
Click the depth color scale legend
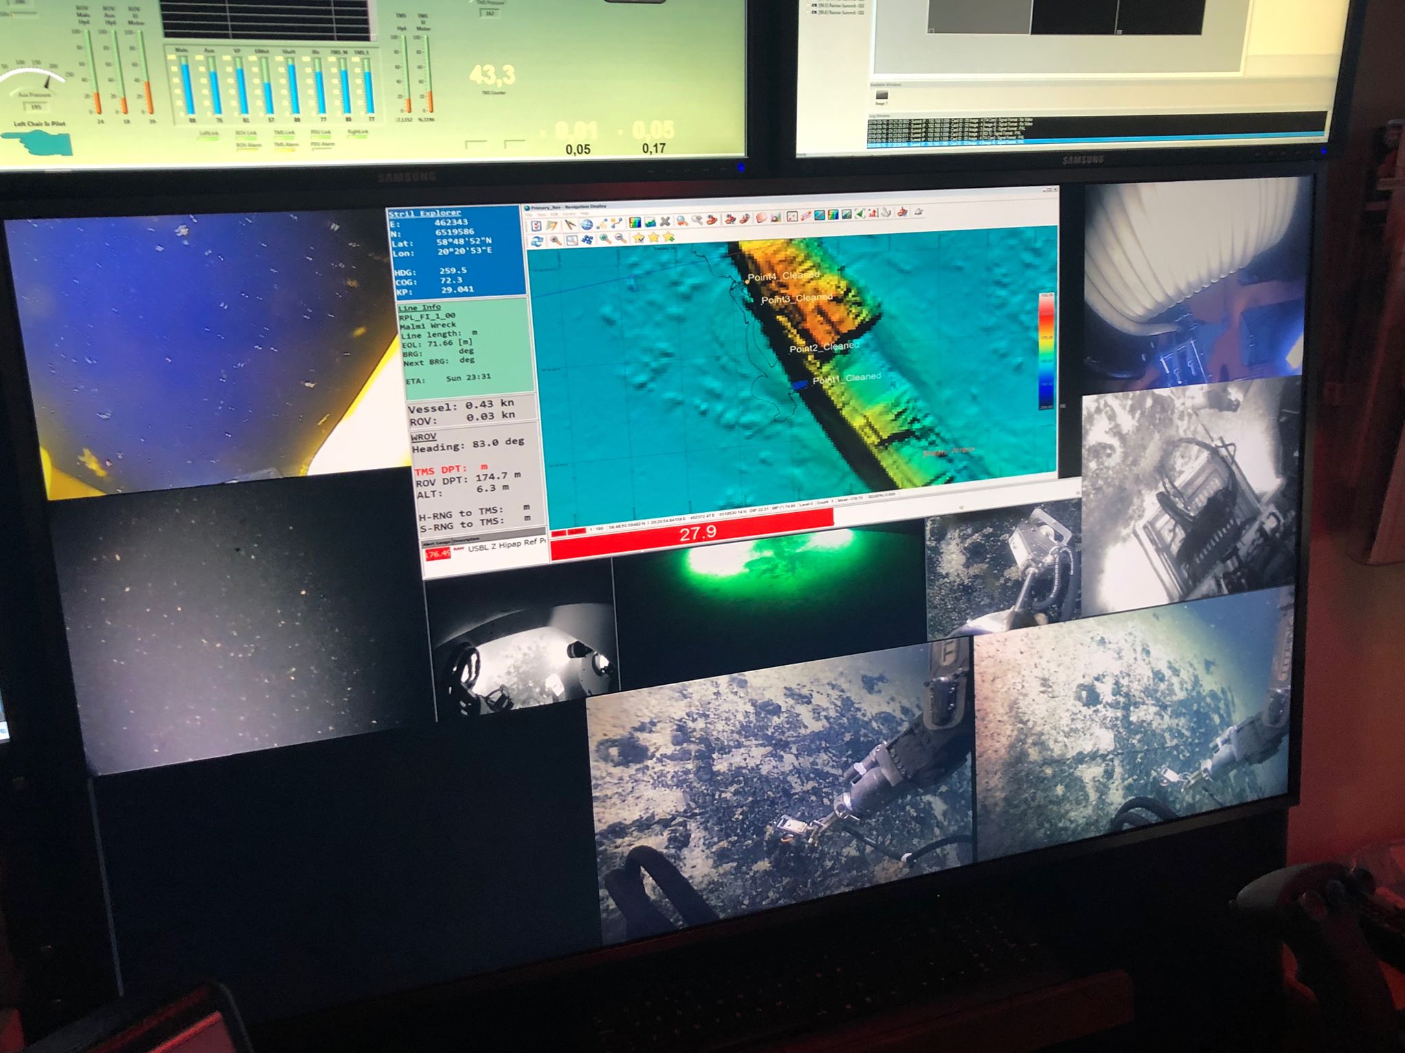(x=1046, y=351)
